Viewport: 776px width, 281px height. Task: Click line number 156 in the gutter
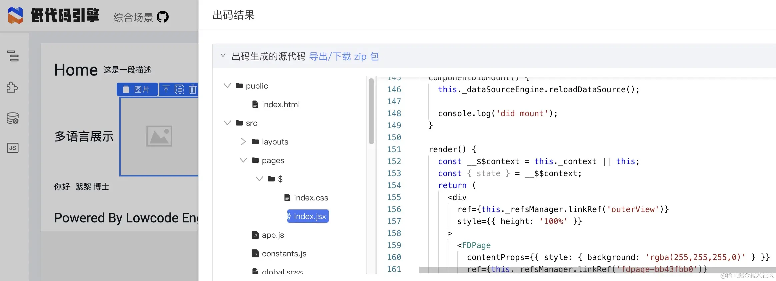[394, 209]
